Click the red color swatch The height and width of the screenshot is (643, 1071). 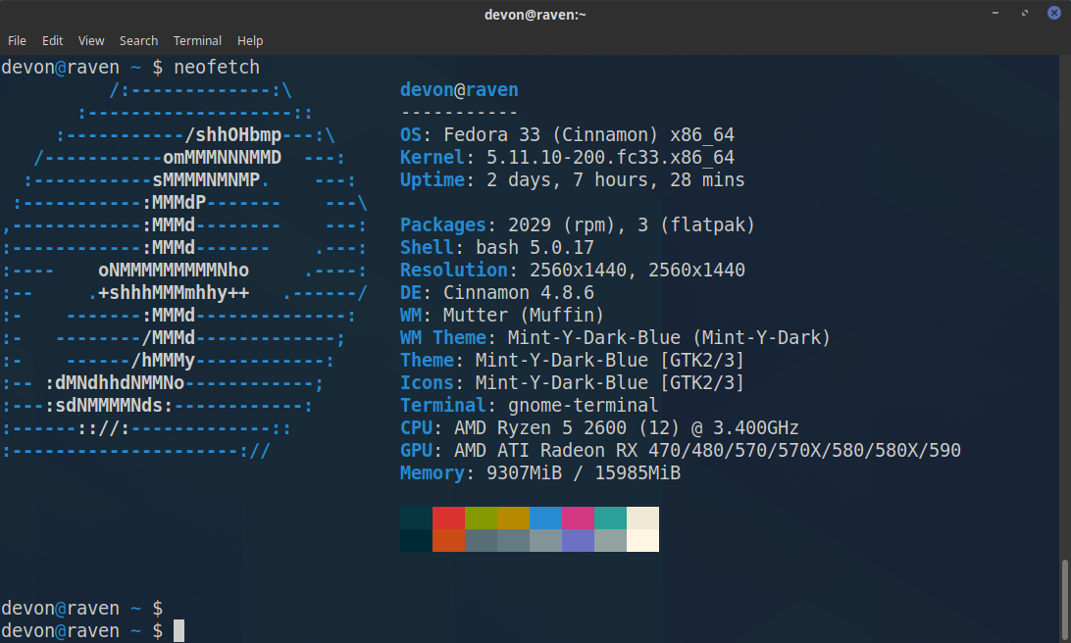pos(449,519)
